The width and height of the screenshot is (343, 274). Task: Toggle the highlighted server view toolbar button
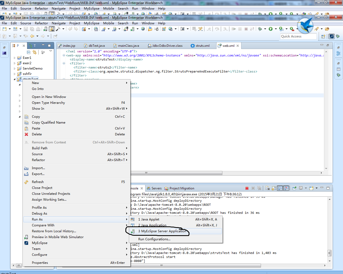52,29
